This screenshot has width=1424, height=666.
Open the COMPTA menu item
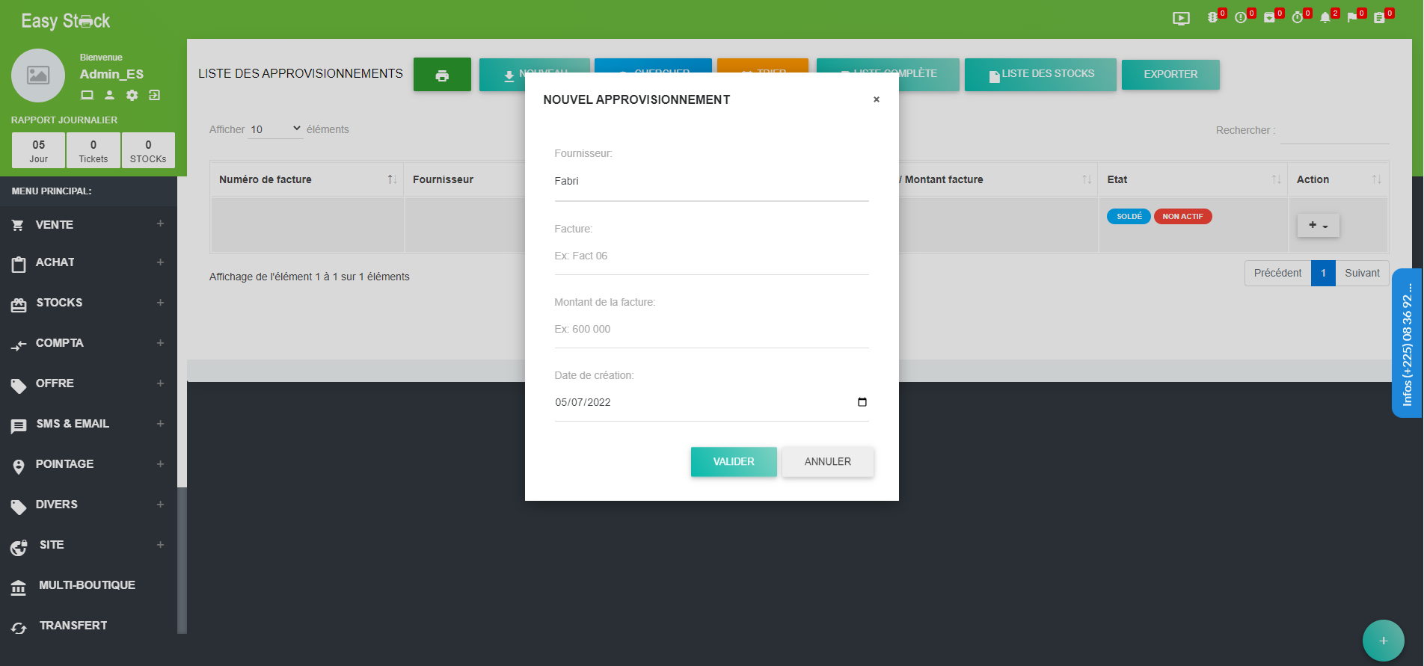[60, 343]
